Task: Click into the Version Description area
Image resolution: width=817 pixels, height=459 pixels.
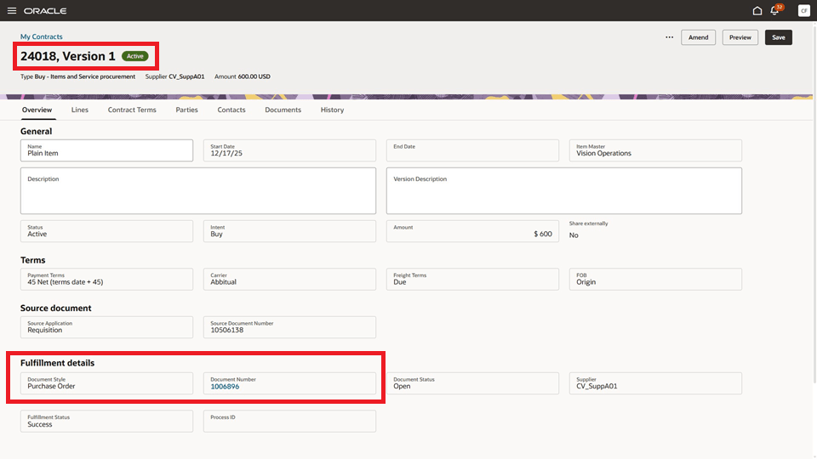Action: [563, 190]
